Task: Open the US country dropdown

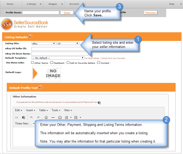Action: tap(68, 44)
